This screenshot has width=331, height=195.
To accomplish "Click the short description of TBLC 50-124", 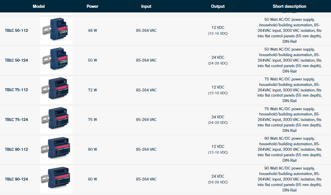I will (289, 60).
